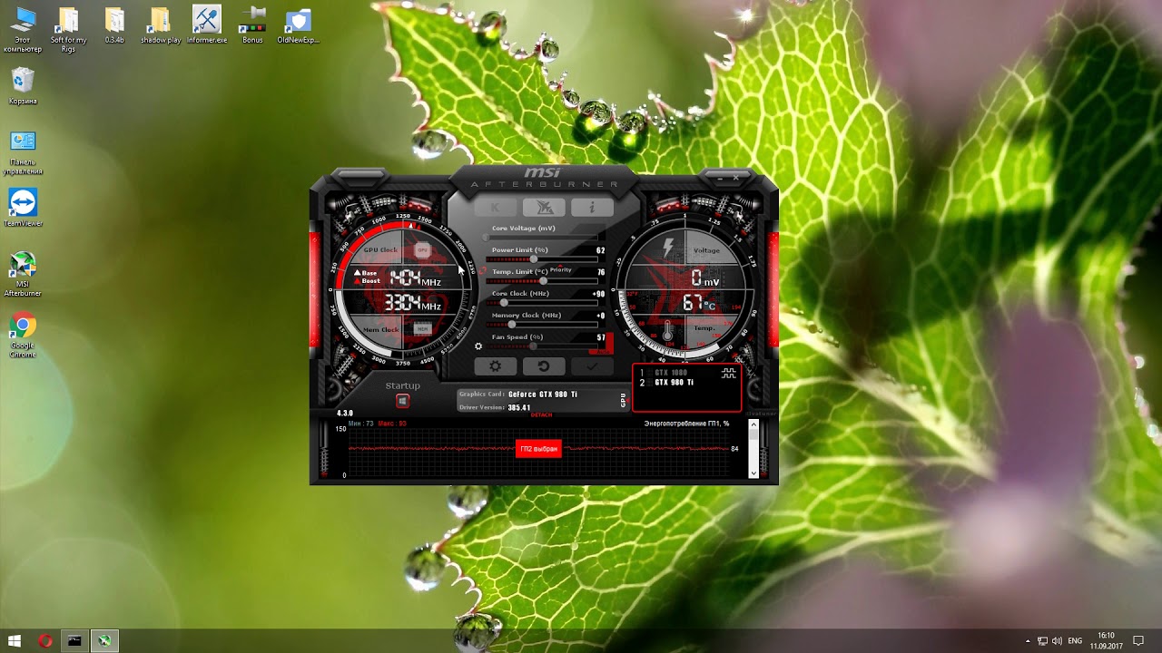Screen dimensions: 1162x653
Task: Select GPU 2 GTX 980 Ti
Action: pos(673,383)
